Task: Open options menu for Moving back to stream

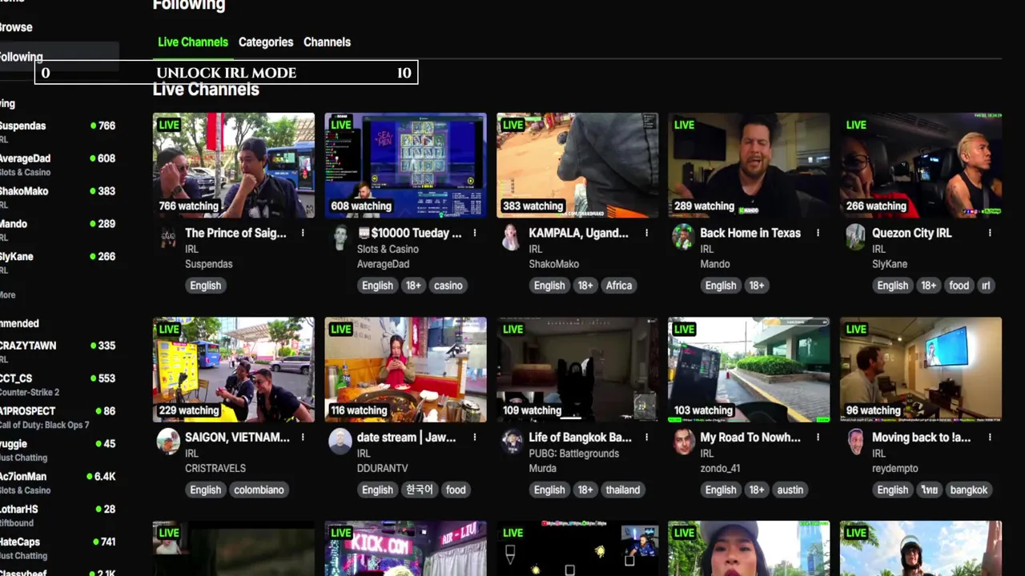Action: pos(990,438)
